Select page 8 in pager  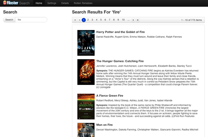point(114,20)
